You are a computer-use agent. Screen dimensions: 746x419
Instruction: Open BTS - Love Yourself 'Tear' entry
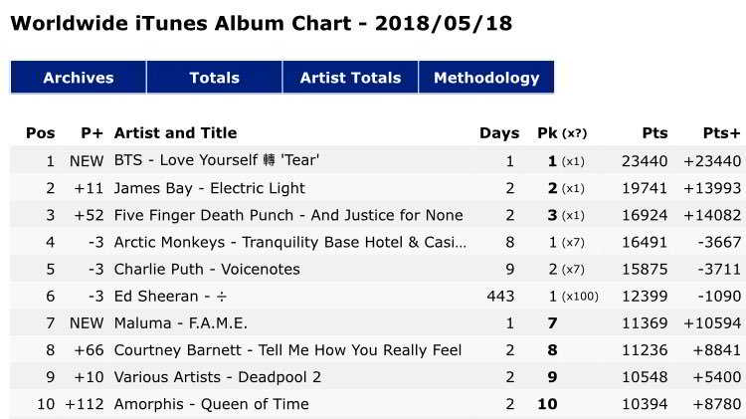[x=217, y=160]
